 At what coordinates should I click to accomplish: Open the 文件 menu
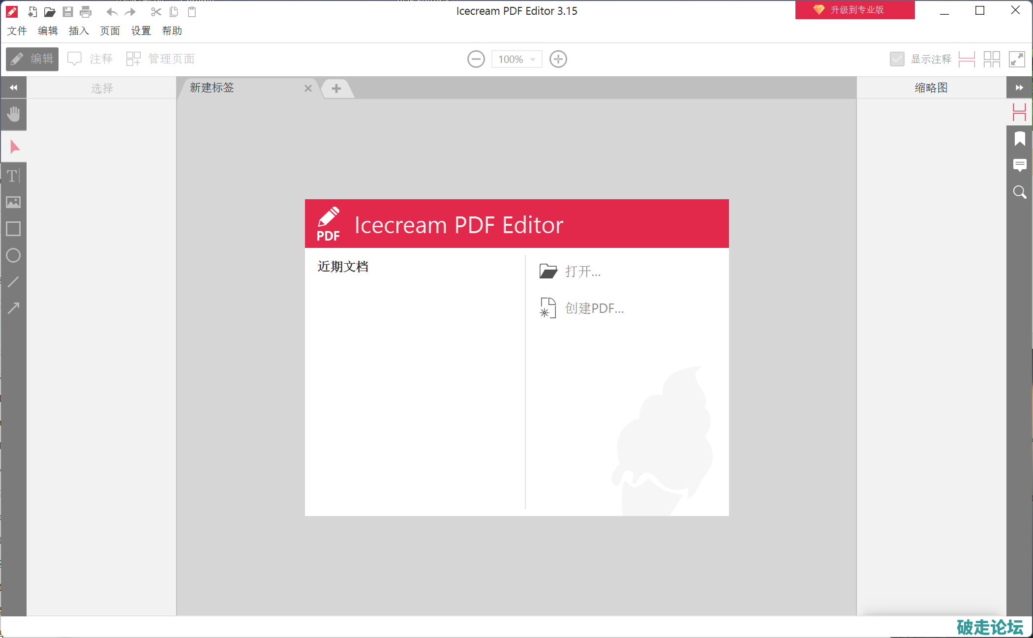(x=17, y=31)
